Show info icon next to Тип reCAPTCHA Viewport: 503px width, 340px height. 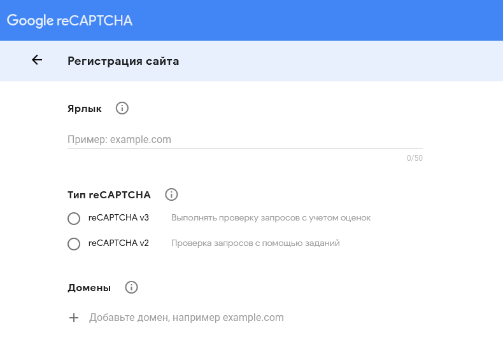[171, 194]
